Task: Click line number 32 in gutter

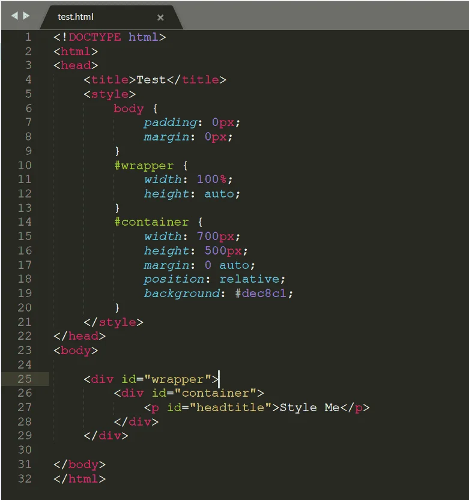Action: coord(25,478)
